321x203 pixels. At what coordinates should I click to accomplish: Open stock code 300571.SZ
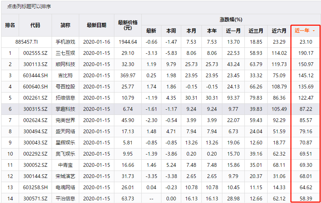[35, 199]
